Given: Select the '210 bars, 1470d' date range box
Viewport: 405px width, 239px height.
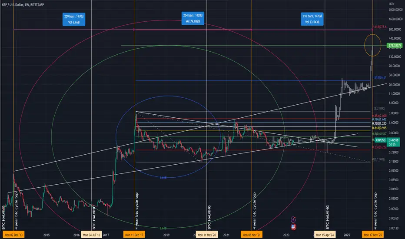Looking at the screenshot, I should tap(312, 19).
